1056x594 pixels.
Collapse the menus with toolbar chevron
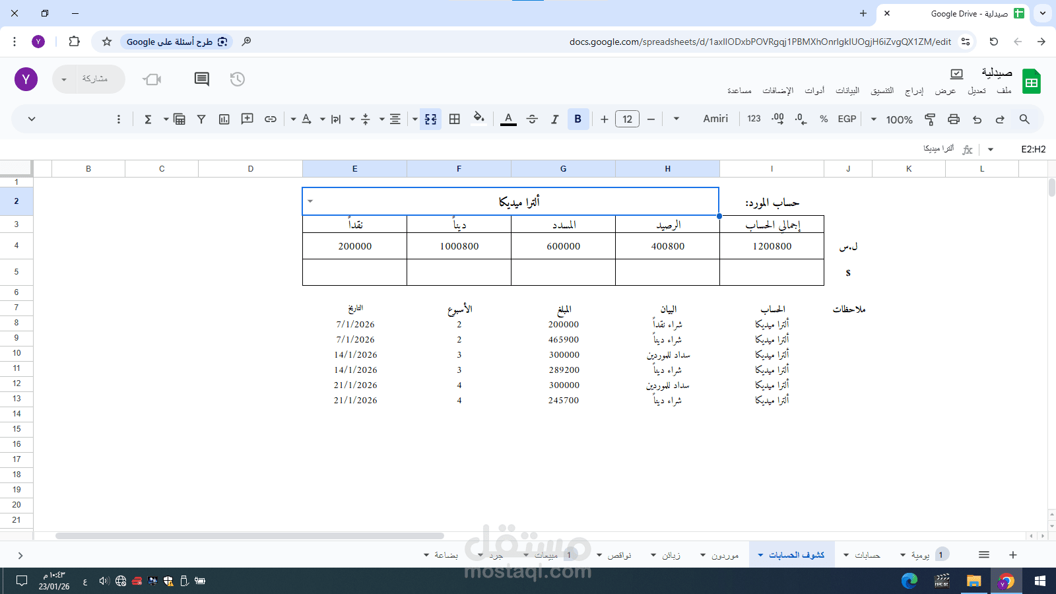[x=31, y=119]
